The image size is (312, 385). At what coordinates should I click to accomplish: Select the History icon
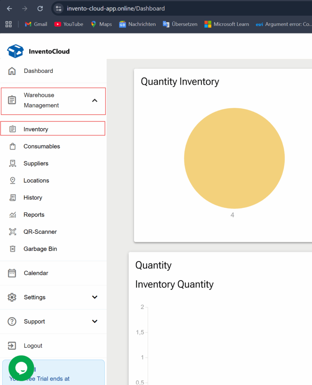(12, 197)
